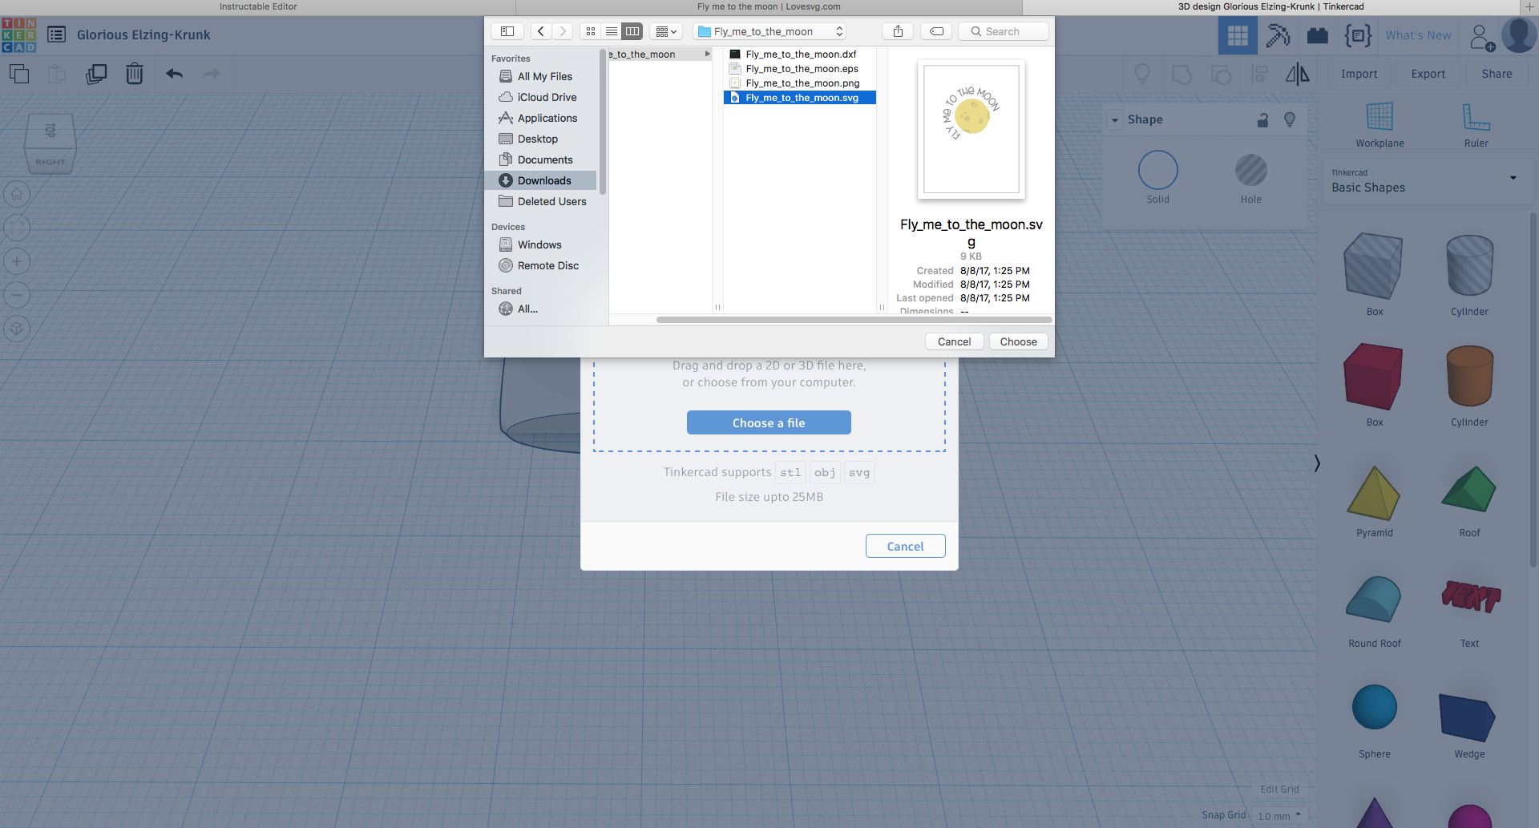This screenshot has width=1539, height=828.
Task: Open the Codeblocks braces icon
Action: coord(1358,35)
